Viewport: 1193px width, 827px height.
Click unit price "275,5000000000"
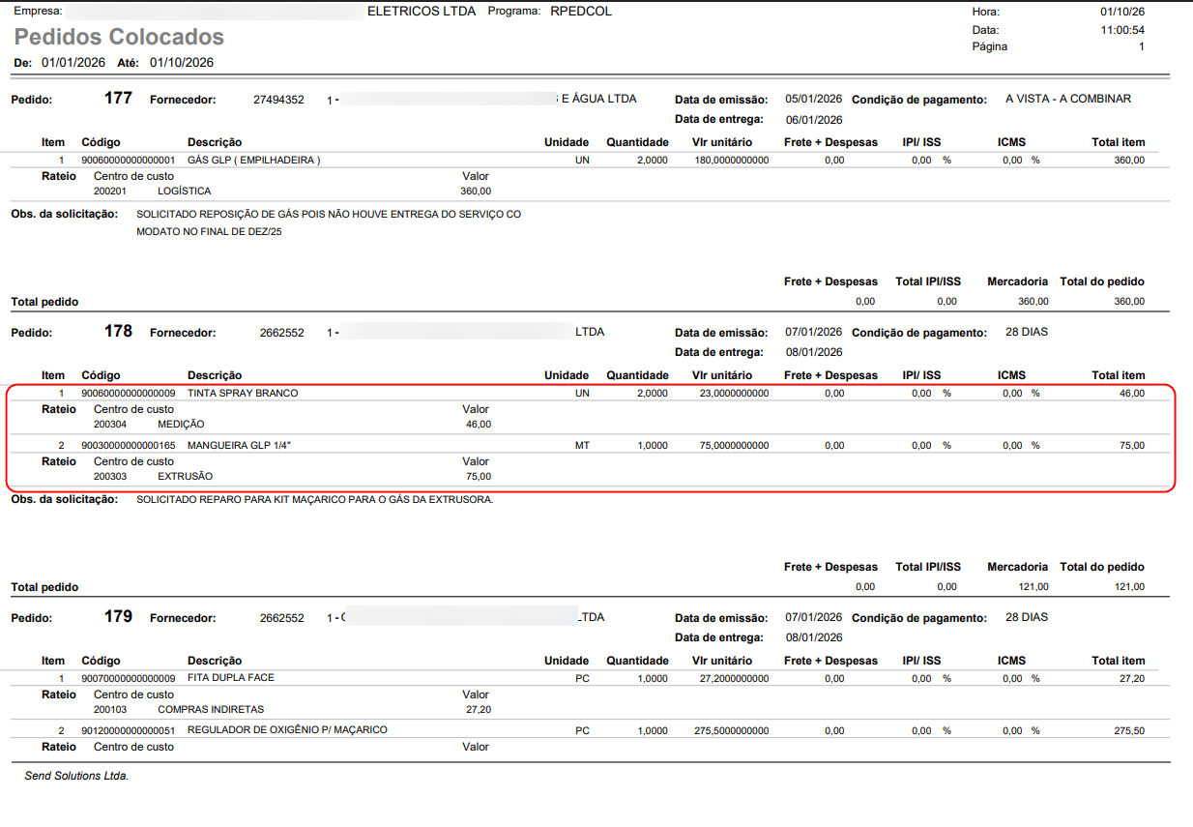732,731
